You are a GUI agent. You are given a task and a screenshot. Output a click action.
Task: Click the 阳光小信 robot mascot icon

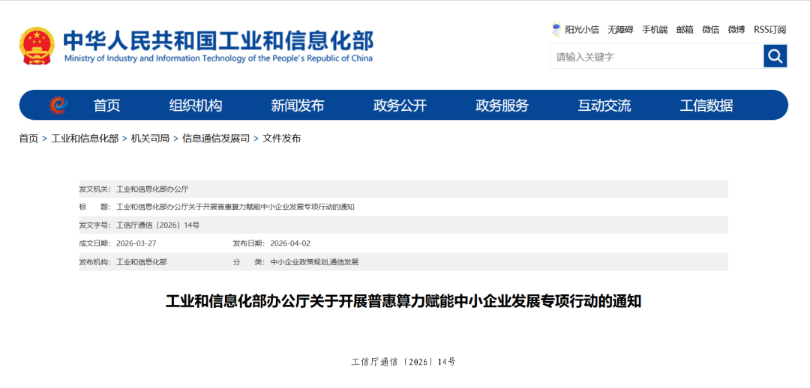coord(556,29)
